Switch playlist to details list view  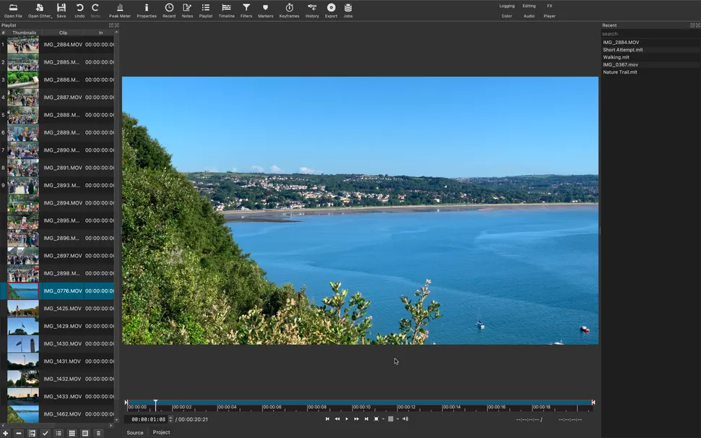(59, 433)
